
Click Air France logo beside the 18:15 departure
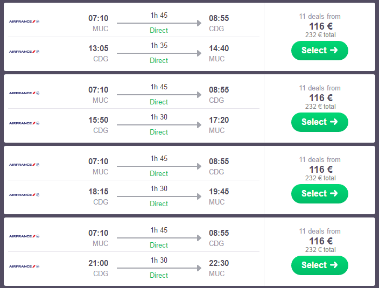24,195
